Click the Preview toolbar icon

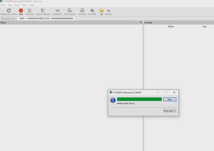[109, 11]
